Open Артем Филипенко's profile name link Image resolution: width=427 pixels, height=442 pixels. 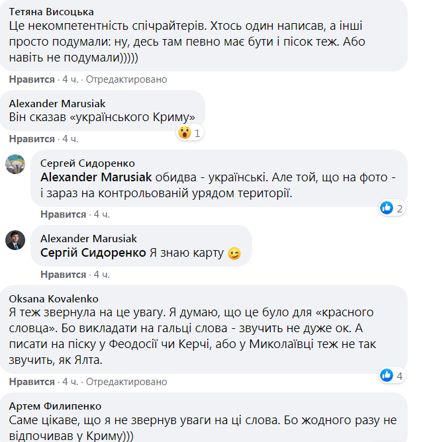[x=55, y=406]
